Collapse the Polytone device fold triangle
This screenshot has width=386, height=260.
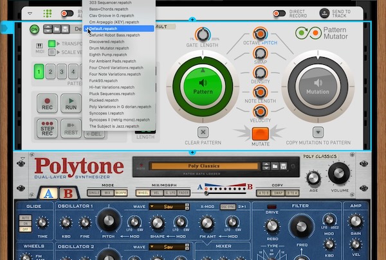[x=23, y=159]
